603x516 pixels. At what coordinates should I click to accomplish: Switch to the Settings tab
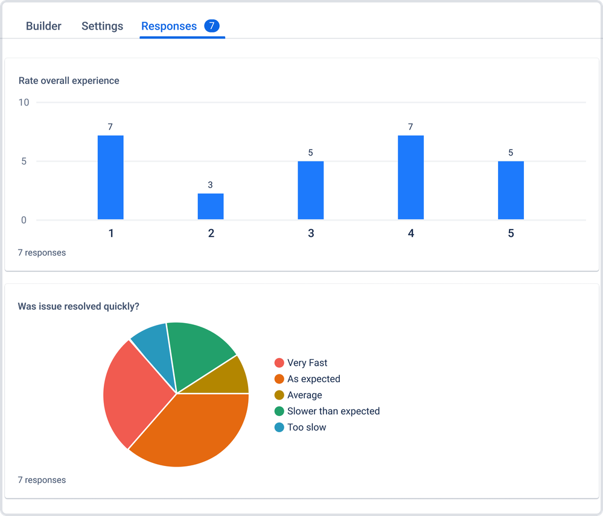point(102,26)
